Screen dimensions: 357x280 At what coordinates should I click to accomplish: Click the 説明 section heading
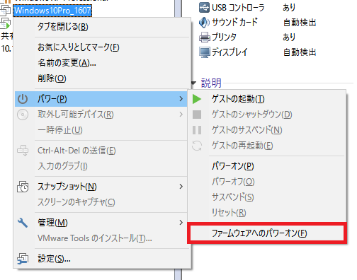[211, 83]
